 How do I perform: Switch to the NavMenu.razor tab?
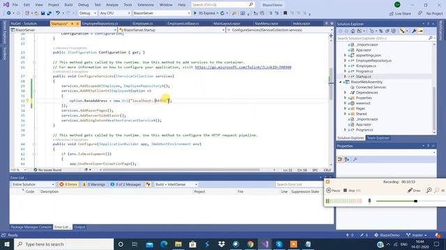266,24
